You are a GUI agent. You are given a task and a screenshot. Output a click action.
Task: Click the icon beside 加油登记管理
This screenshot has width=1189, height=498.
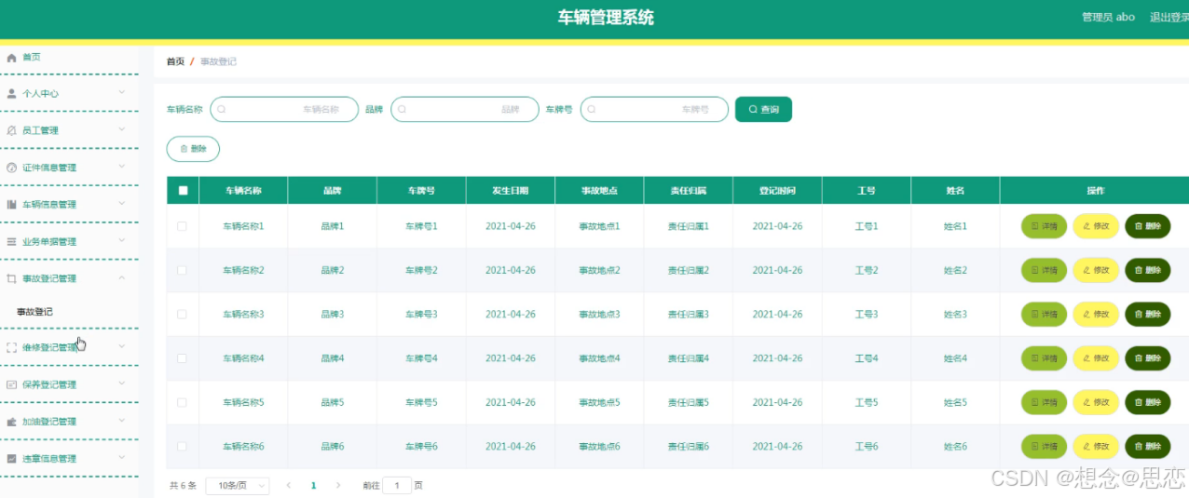(11, 422)
